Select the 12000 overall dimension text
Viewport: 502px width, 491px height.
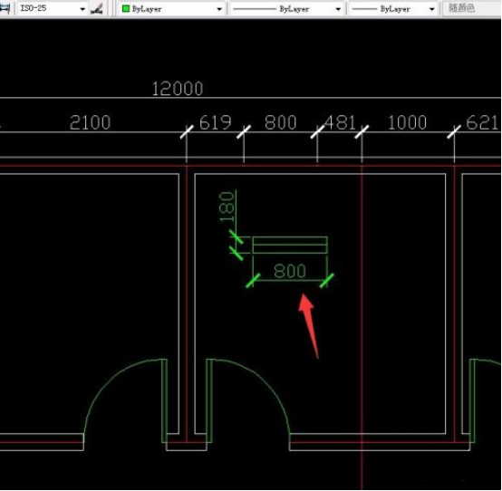tap(178, 89)
